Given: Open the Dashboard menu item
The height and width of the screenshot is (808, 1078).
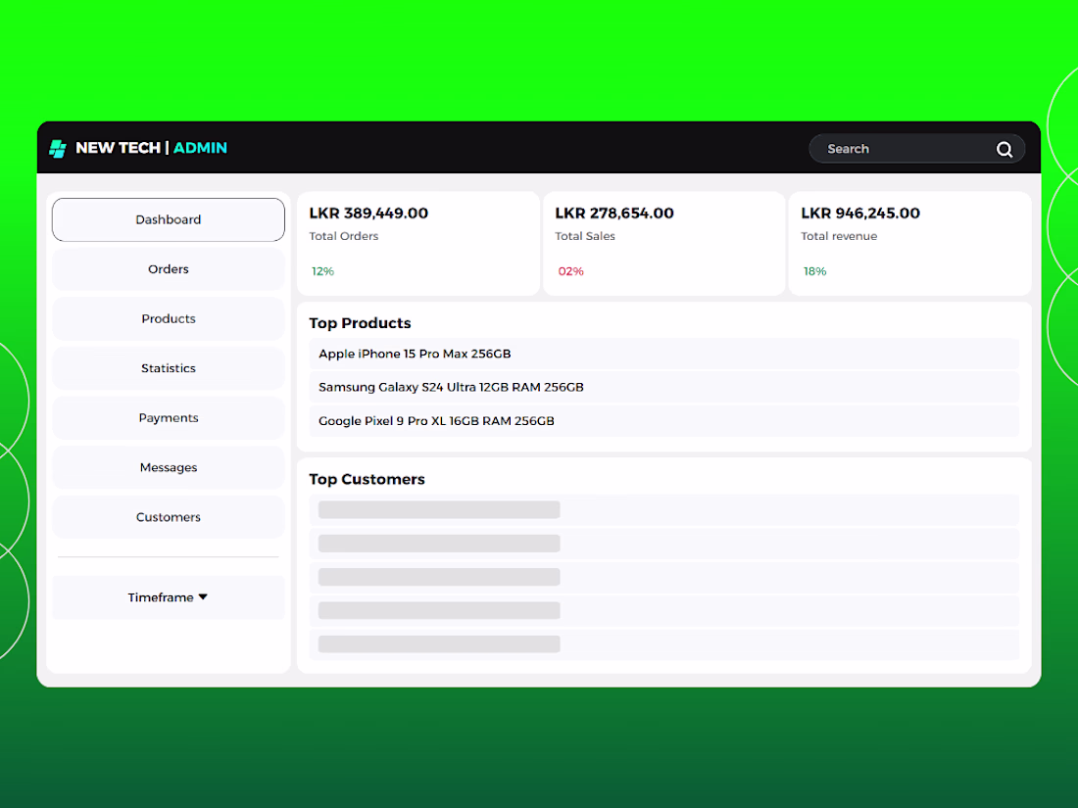Looking at the screenshot, I should 169,219.
